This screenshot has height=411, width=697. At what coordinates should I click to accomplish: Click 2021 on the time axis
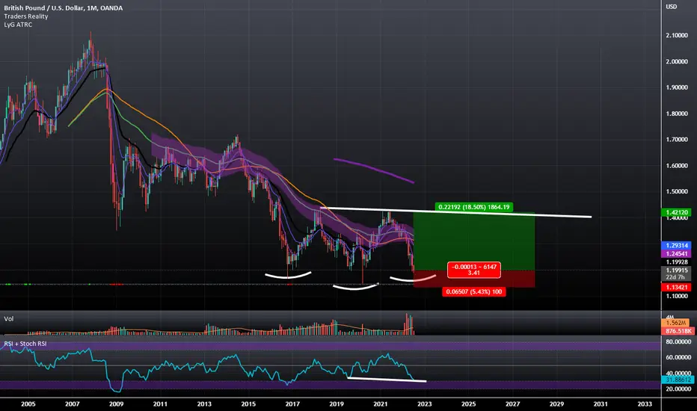point(381,404)
